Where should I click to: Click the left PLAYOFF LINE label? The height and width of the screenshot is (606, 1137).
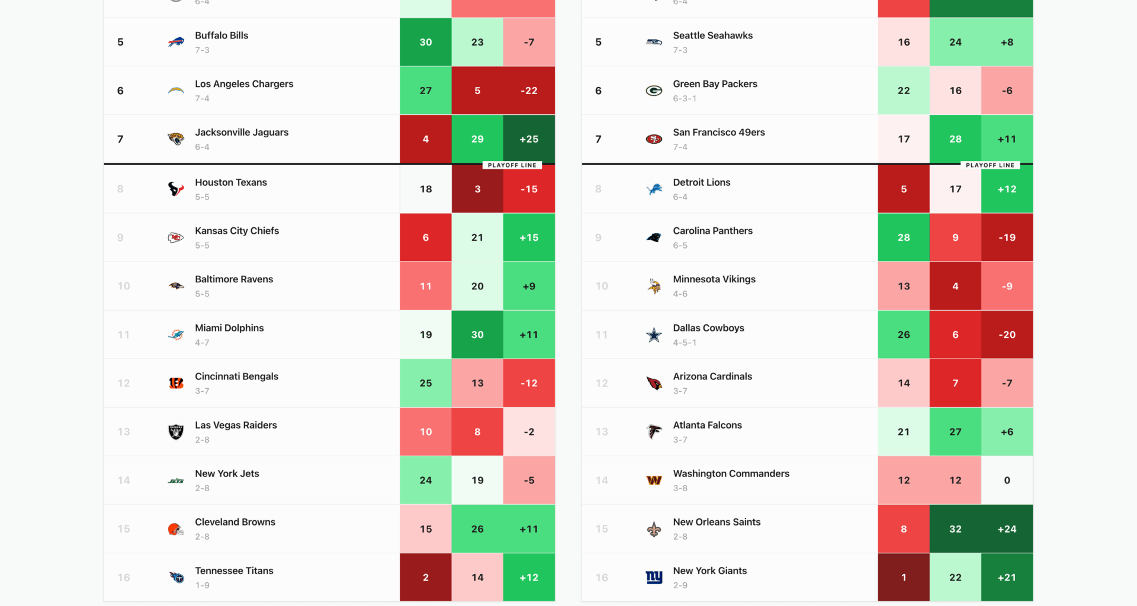coord(512,165)
